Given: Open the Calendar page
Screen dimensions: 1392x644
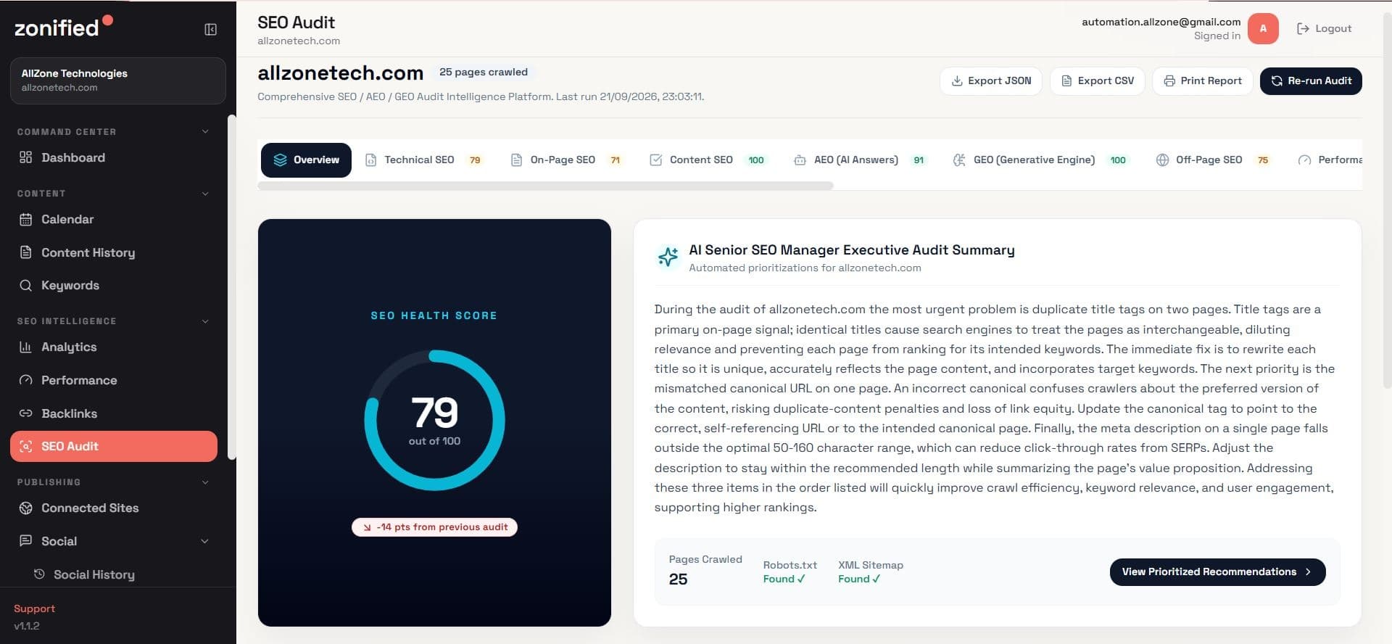Looking at the screenshot, I should 114,219.
